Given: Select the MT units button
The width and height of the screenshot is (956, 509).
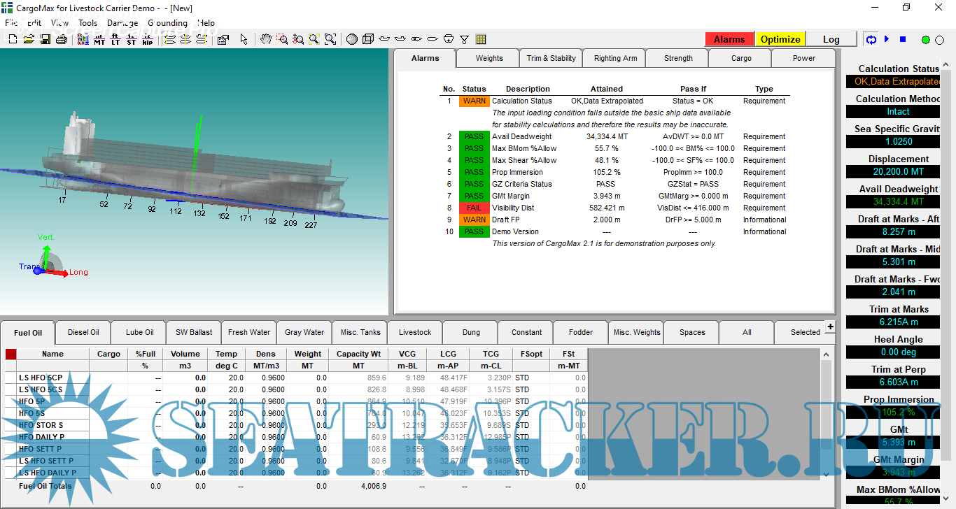Looking at the screenshot, I should pos(99,39).
